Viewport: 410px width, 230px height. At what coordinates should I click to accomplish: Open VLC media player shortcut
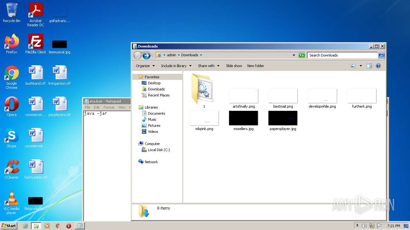coord(12,203)
